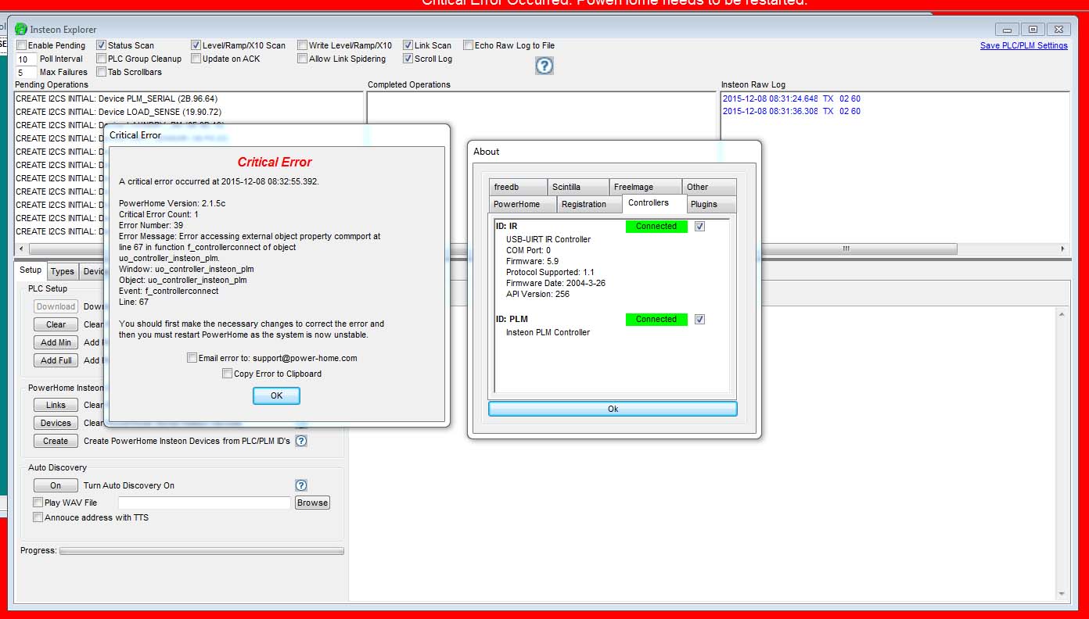Click the Progress bar
This screenshot has height=619, width=1089.
tap(202, 551)
